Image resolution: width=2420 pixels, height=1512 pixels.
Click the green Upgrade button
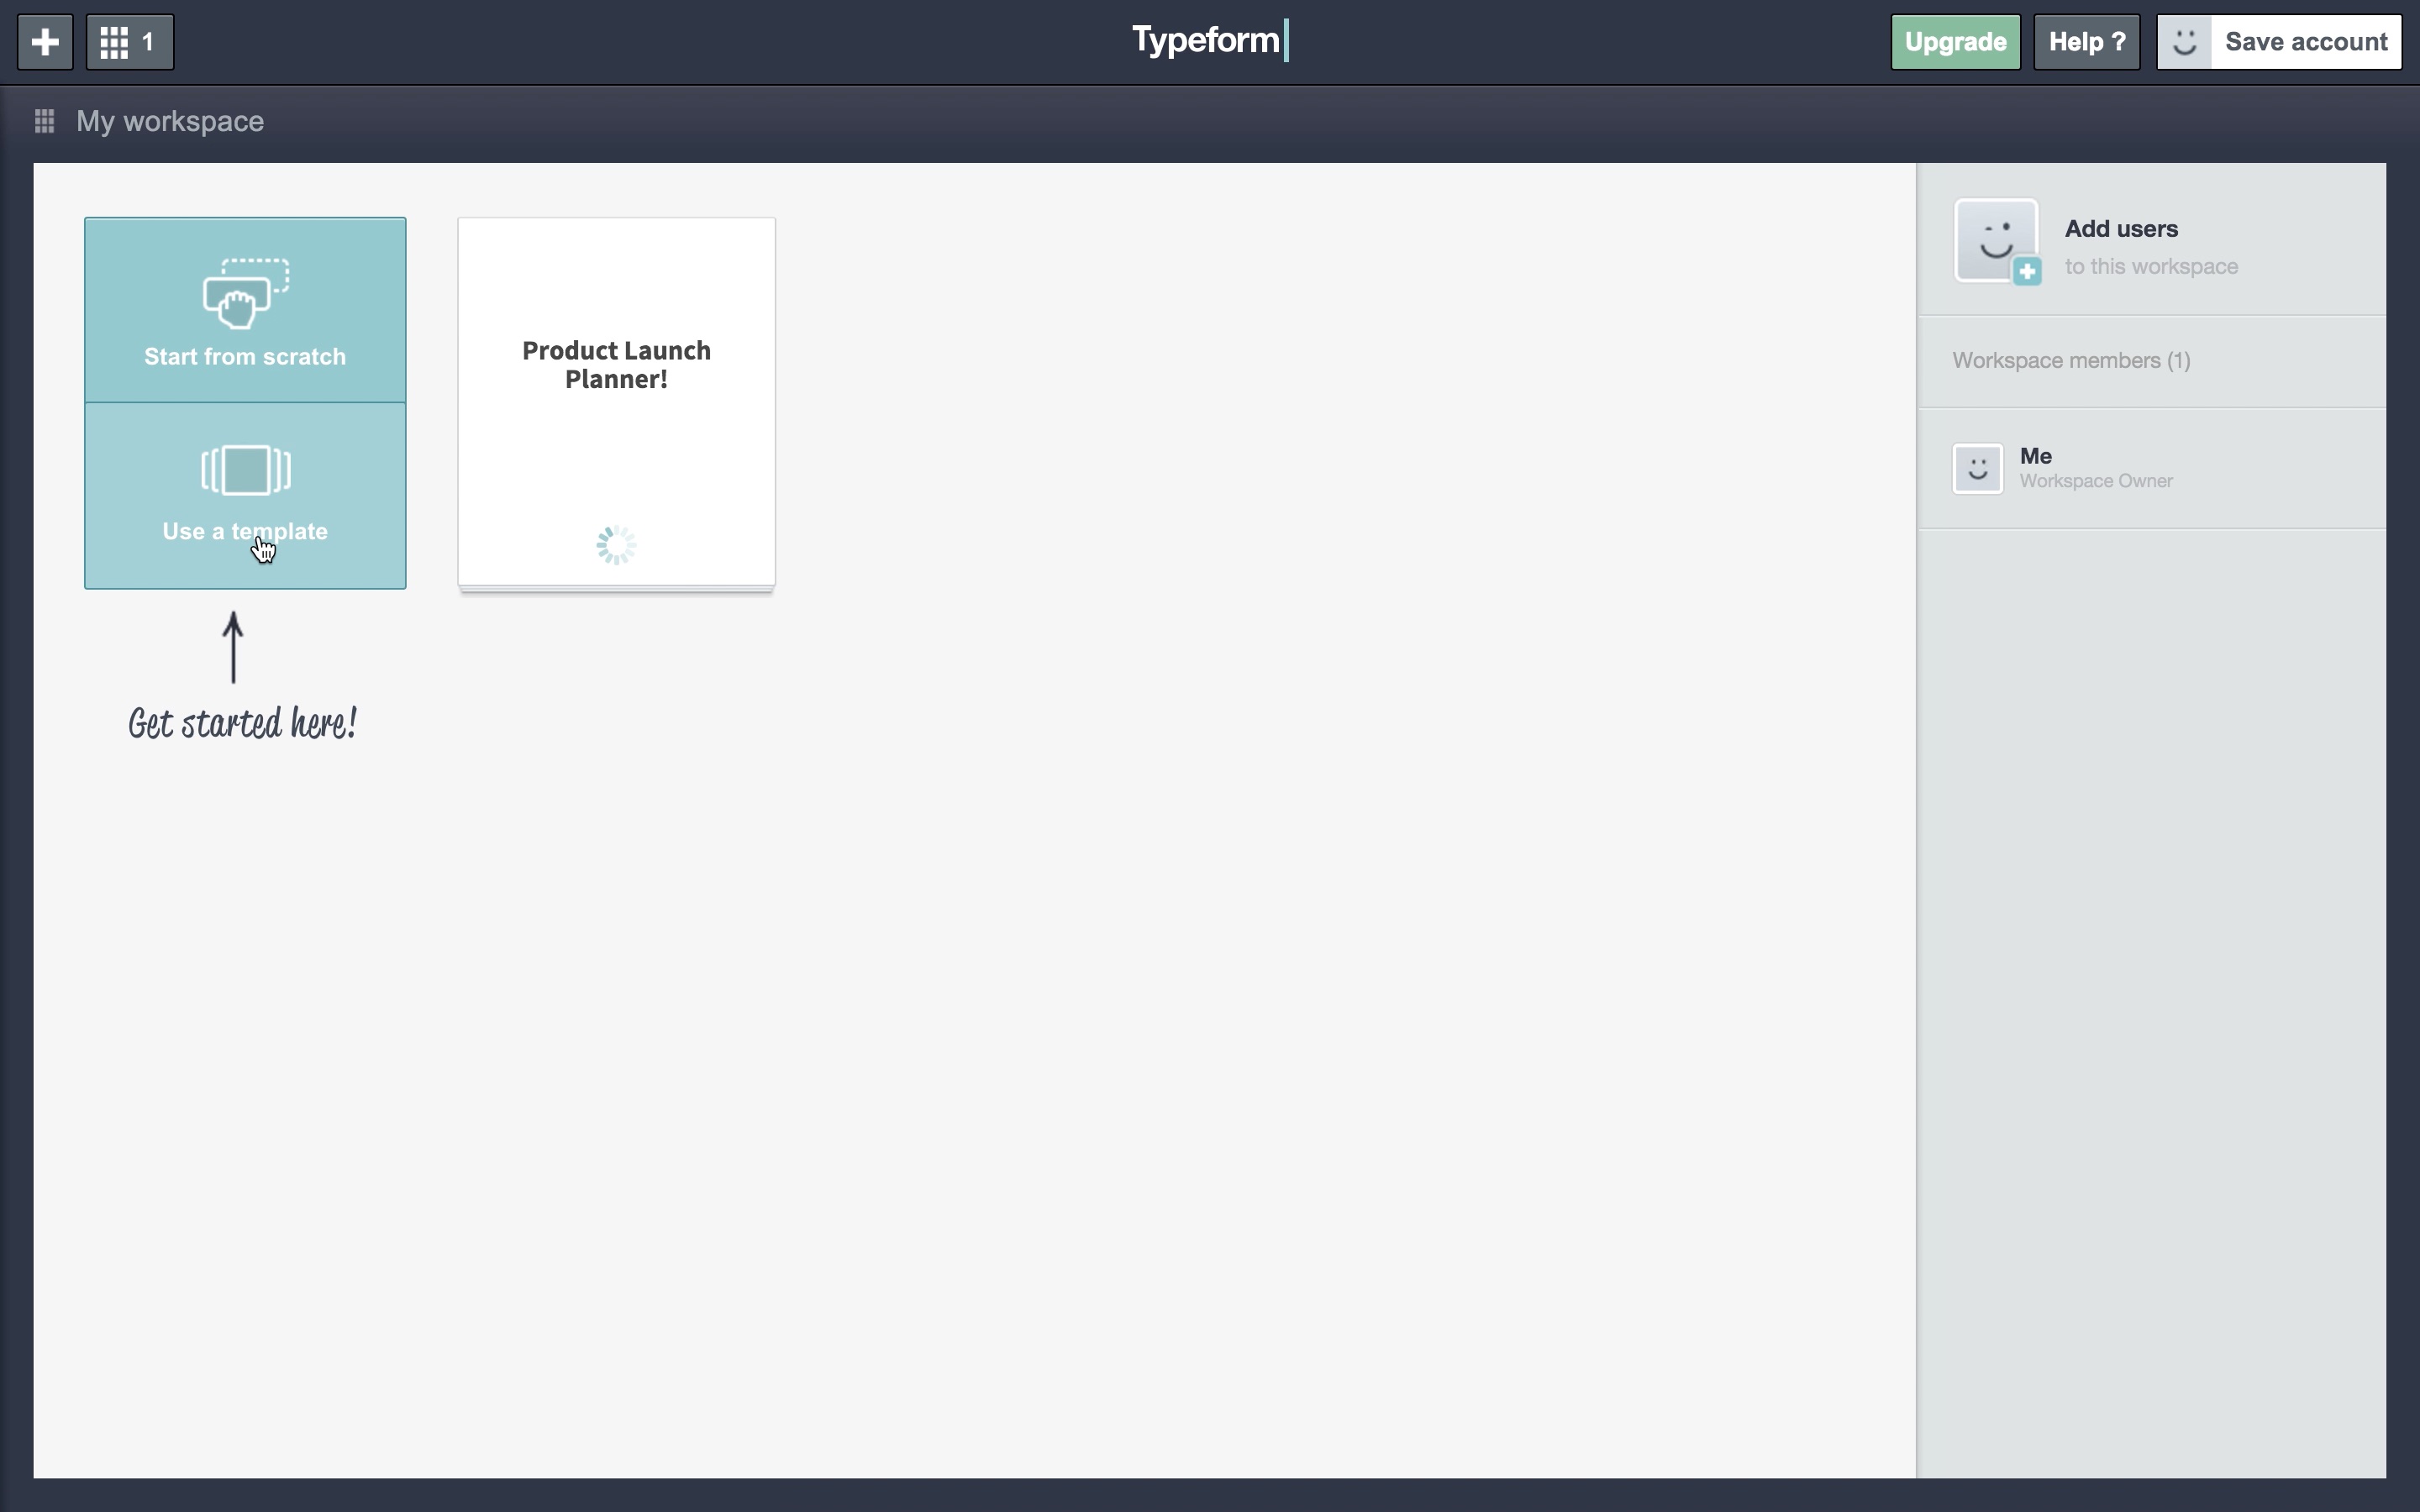pyautogui.click(x=1955, y=42)
